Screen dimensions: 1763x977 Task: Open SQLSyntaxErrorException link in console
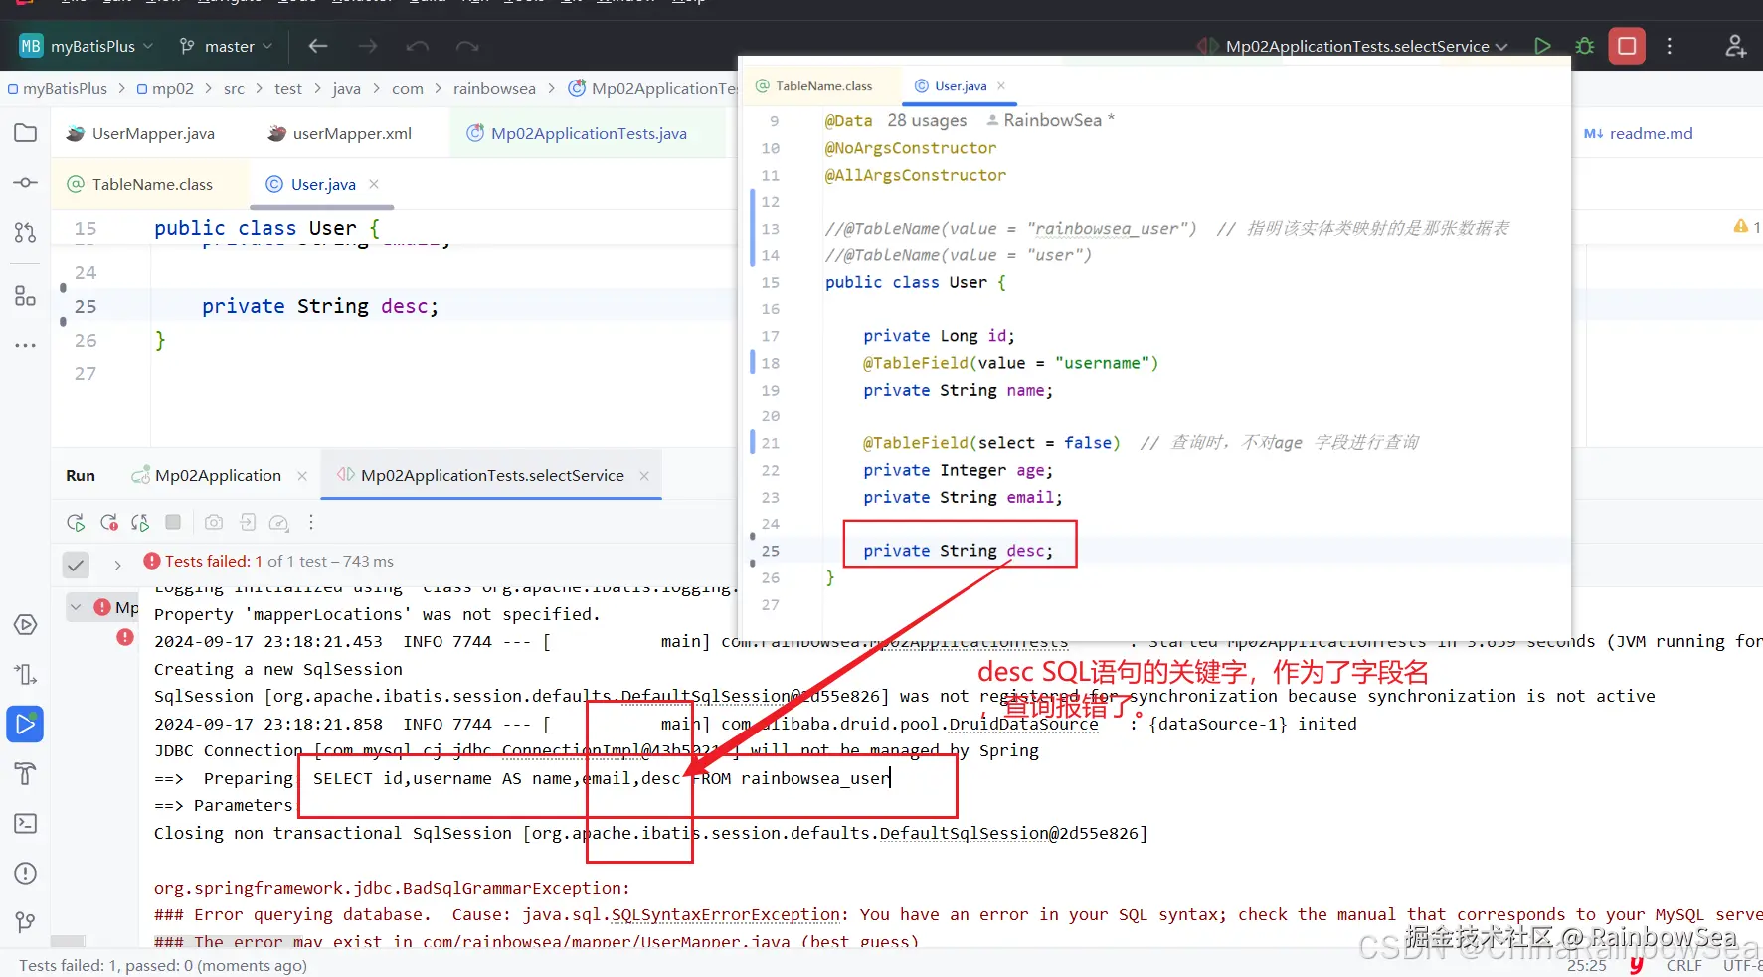725,914
